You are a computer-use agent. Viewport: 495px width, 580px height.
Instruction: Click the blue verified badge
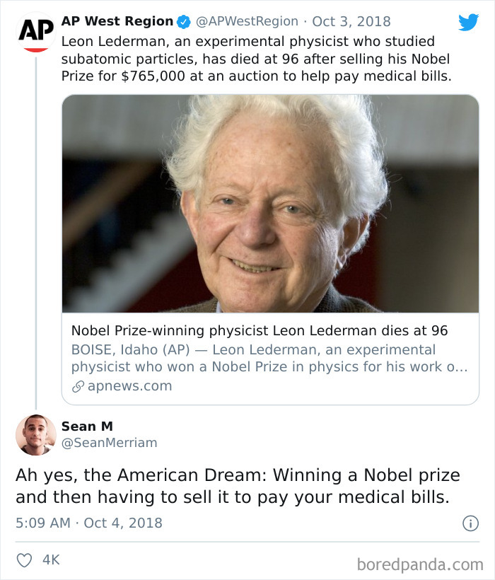183,22
